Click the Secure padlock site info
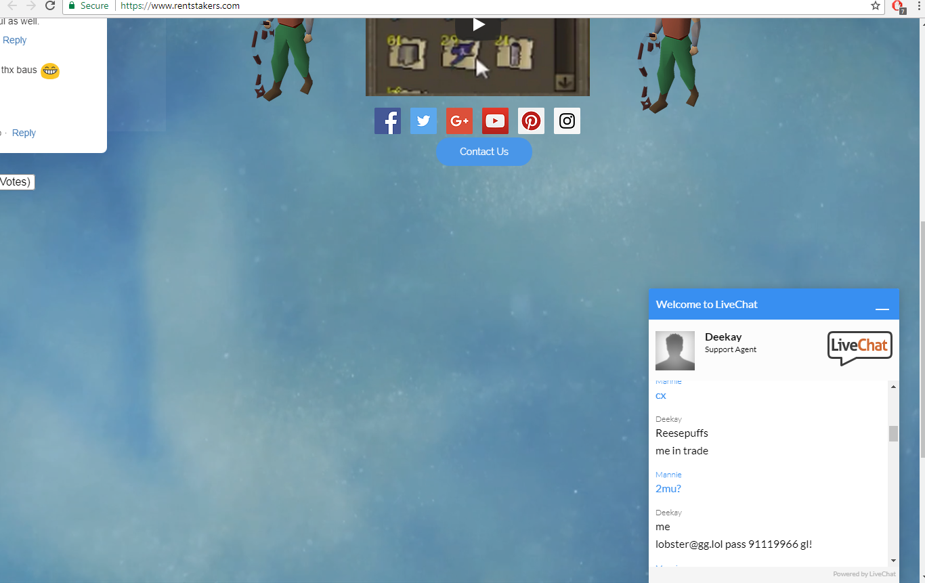 (x=88, y=5)
